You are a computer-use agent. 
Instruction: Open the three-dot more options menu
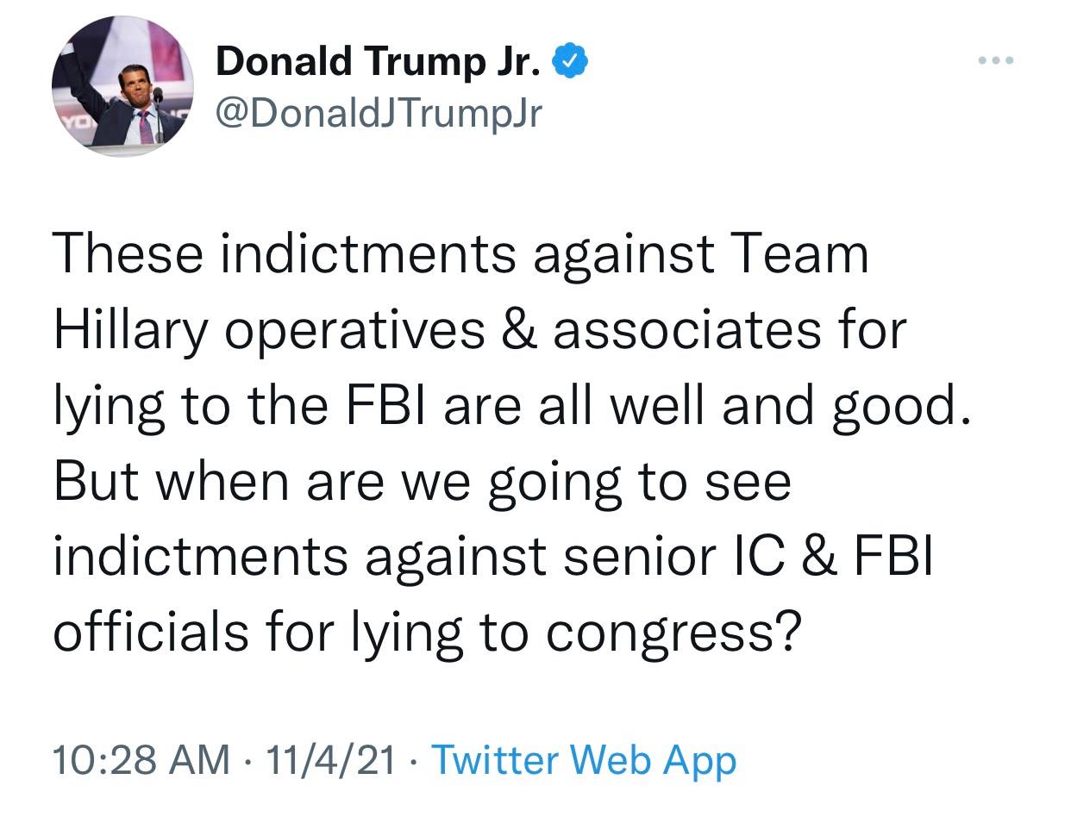(x=998, y=61)
